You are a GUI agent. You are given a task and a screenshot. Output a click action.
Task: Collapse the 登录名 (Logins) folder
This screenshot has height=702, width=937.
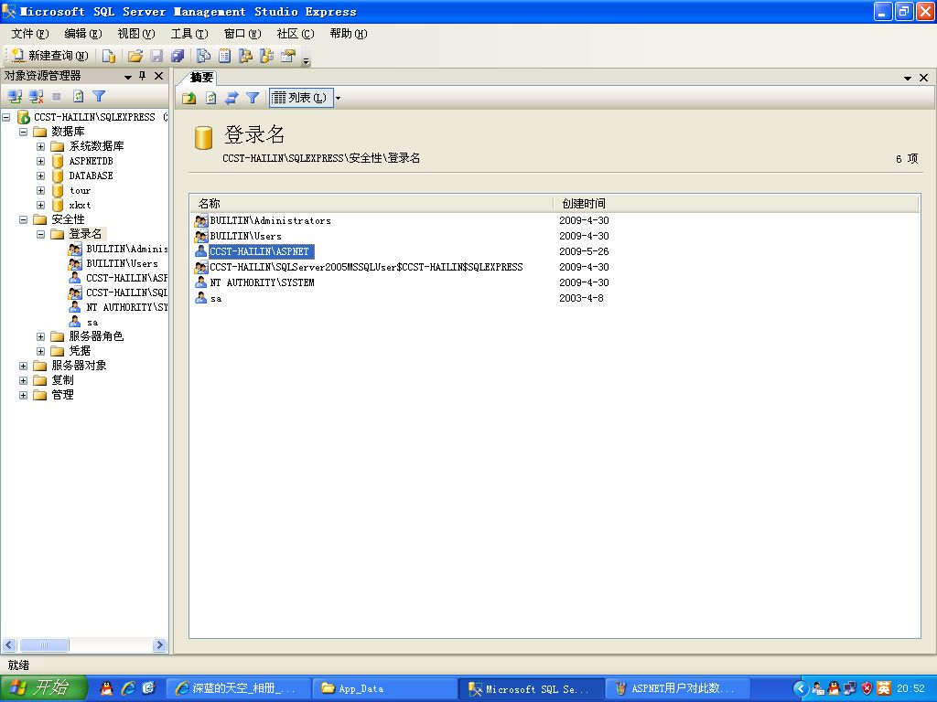40,235
